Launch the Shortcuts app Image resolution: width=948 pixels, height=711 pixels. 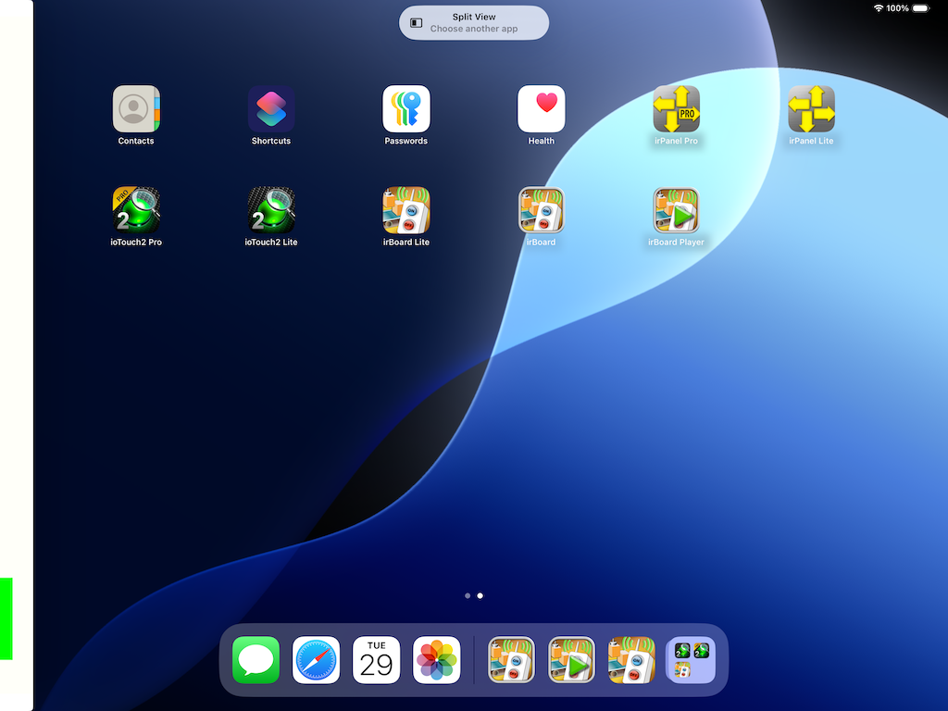[271, 109]
